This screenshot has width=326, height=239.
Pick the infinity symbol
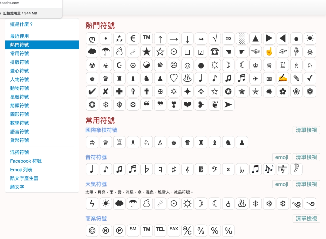tap(228, 39)
